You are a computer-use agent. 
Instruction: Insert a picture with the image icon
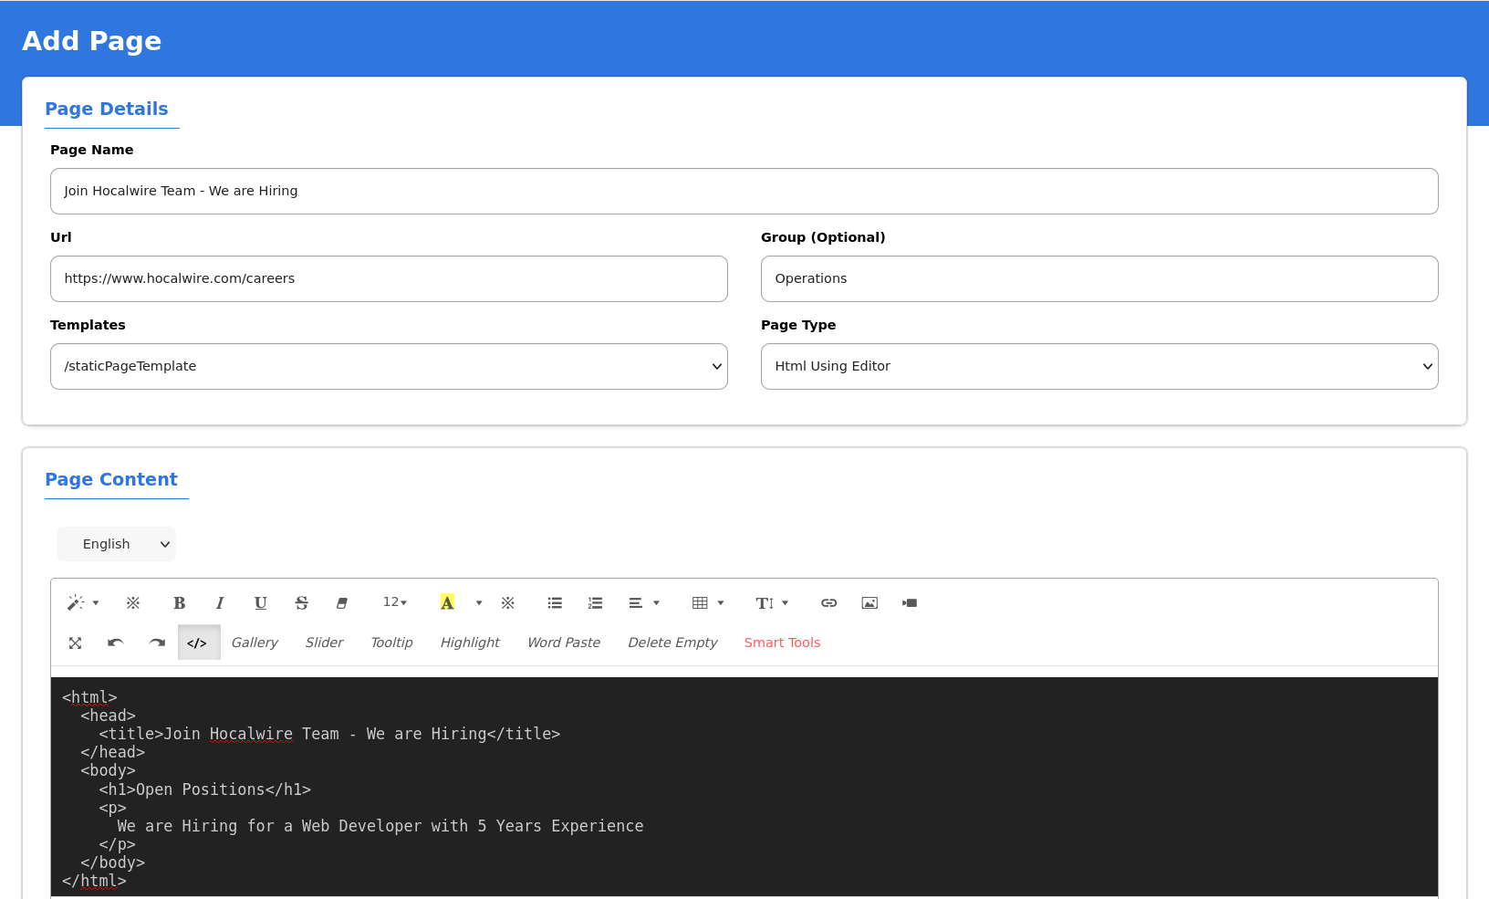coord(869,603)
